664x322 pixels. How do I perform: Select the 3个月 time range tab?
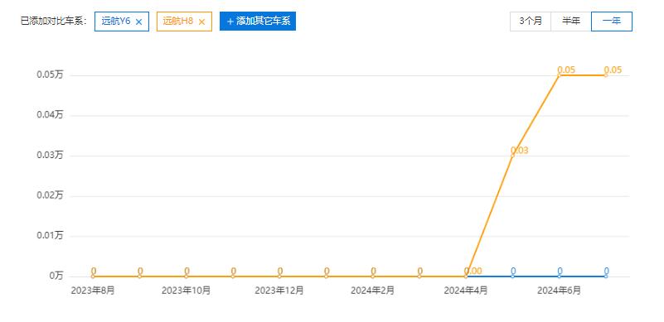(531, 22)
